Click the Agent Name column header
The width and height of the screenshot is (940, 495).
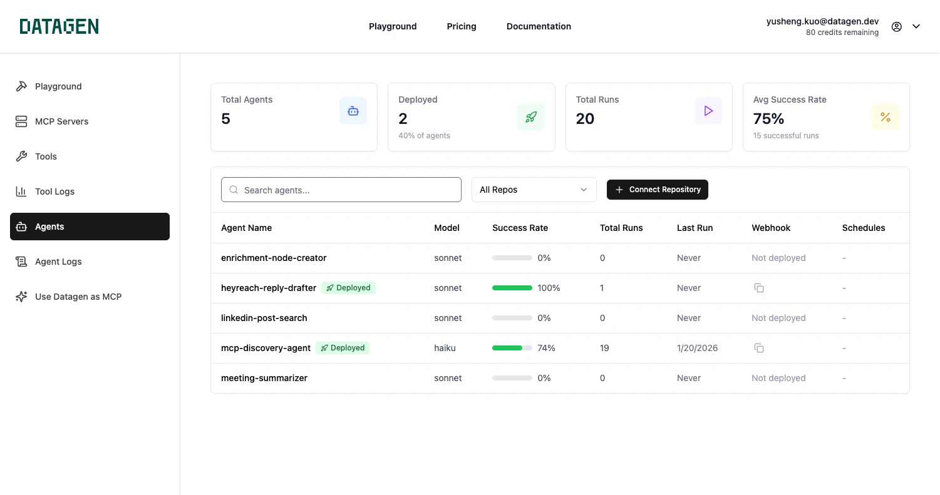pos(247,228)
